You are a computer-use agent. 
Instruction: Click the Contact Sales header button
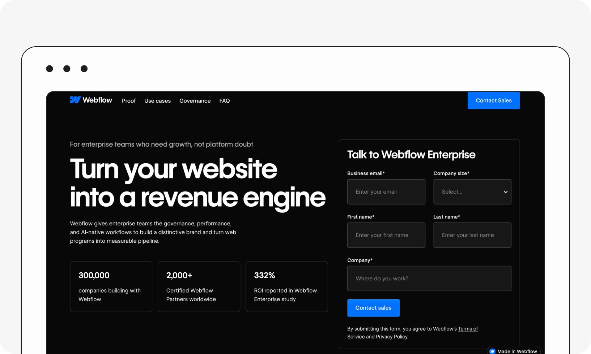coord(494,100)
